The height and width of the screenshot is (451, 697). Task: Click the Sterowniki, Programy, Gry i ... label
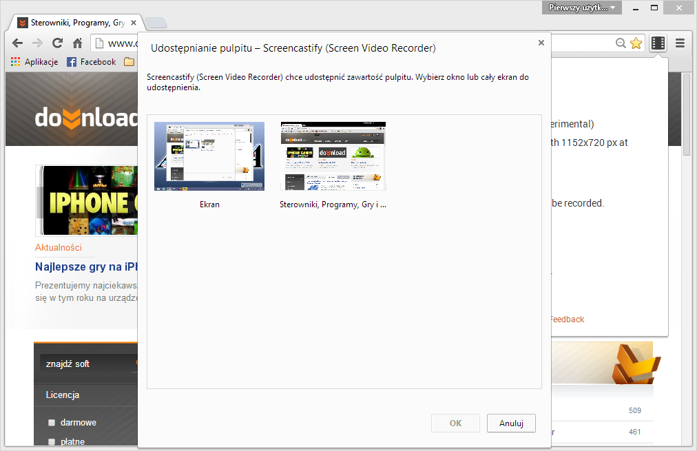[333, 204]
